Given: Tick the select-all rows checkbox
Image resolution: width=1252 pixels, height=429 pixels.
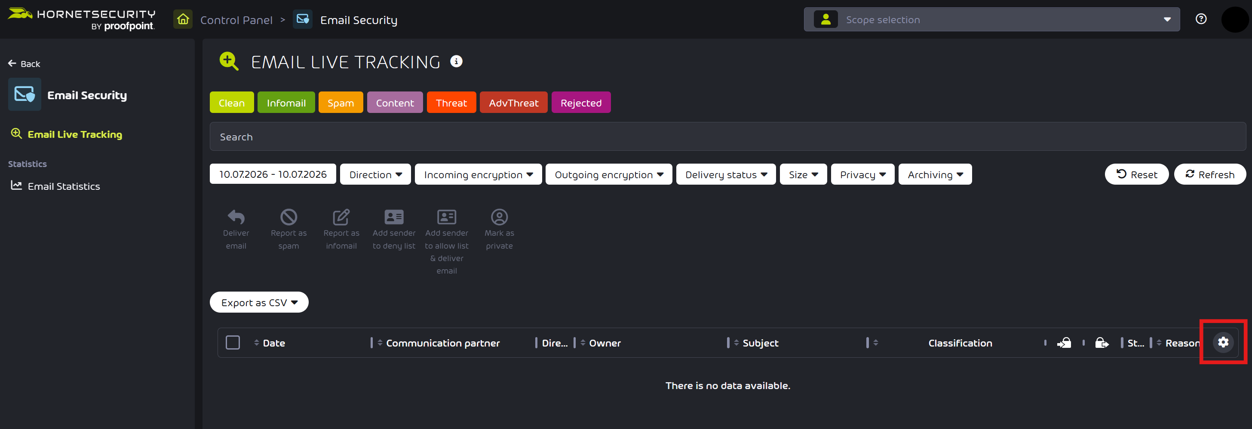Looking at the screenshot, I should (233, 342).
